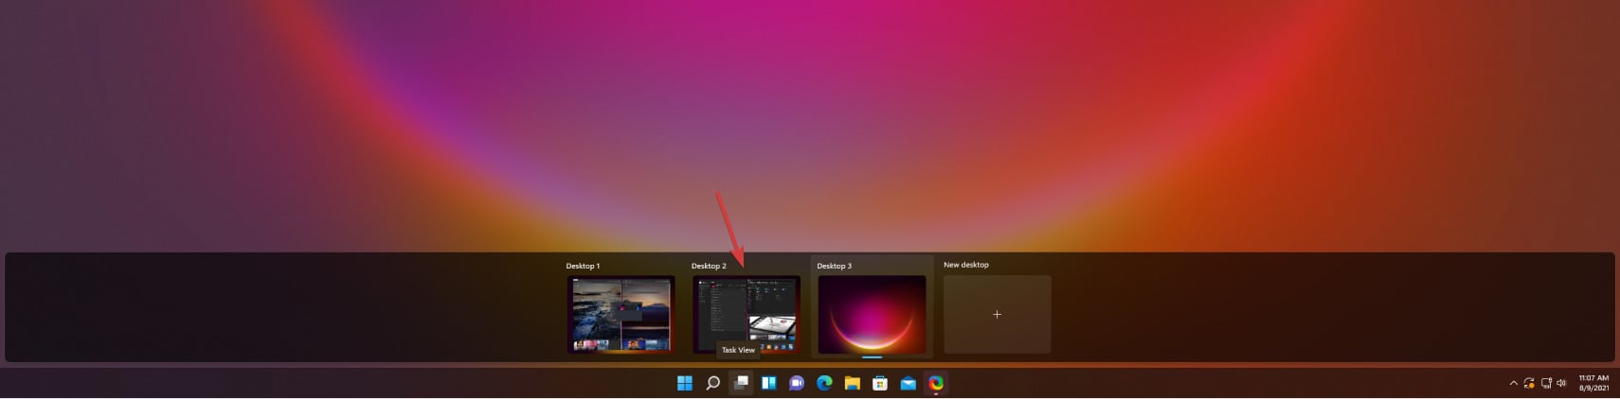Image resolution: width=1620 pixels, height=399 pixels.
Task: Launch Teams Chat from taskbar
Action: click(x=797, y=383)
